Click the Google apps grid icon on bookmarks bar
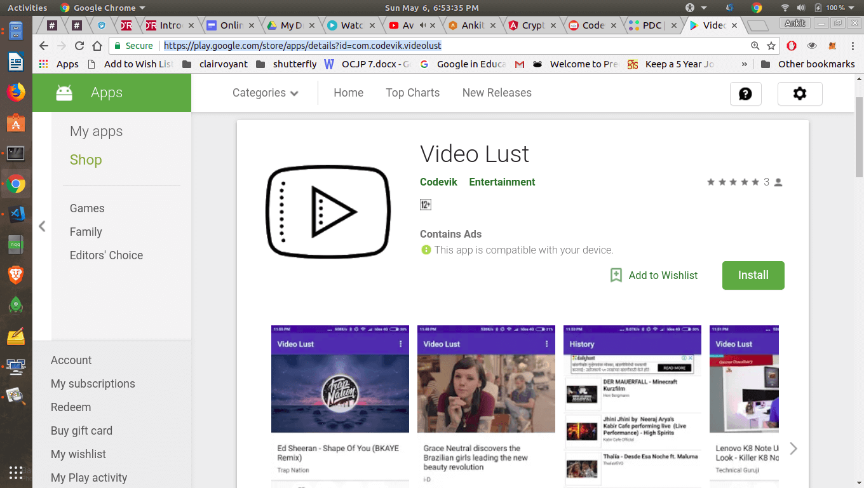Screen dimensions: 864x488 43,64
